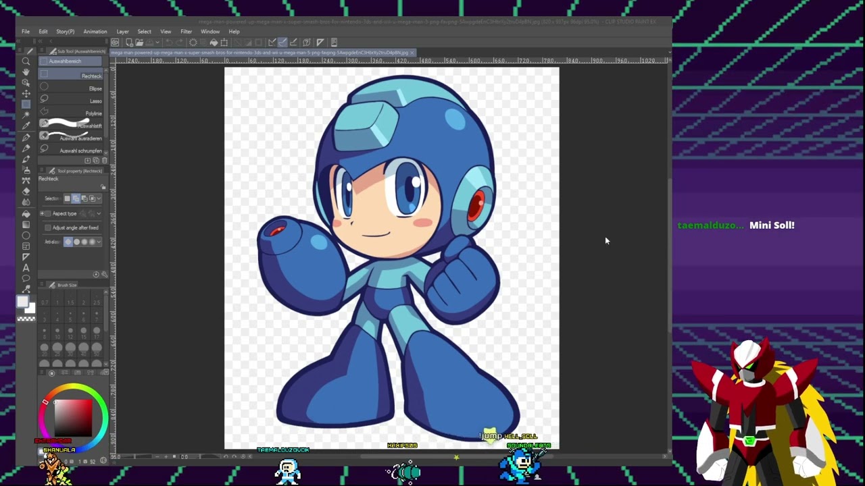This screenshot has width=865, height=486.
Task: Click the smartphone connect toolbar icon
Action: [334, 43]
